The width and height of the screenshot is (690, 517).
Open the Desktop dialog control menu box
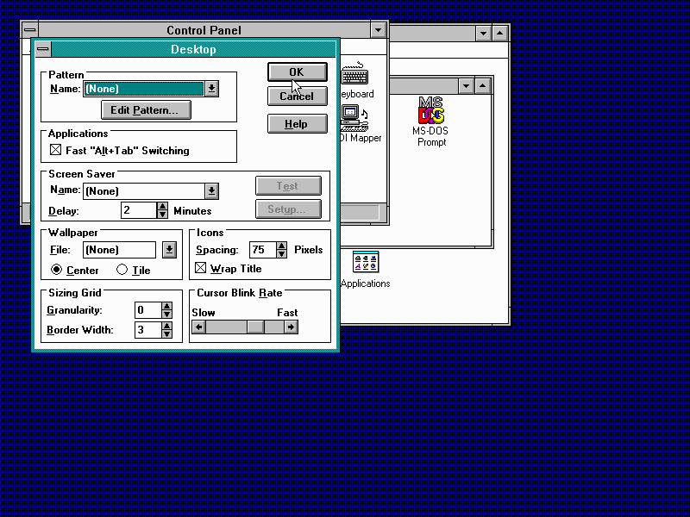(x=43, y=49)
